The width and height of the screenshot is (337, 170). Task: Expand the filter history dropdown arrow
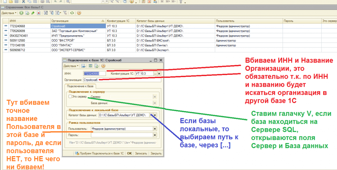(x=61, y=13)
